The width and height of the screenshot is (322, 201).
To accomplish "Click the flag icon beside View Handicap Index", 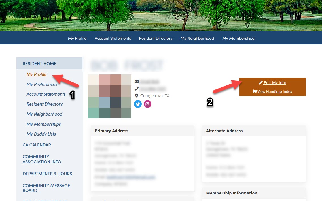I will click(x=255, y=91).
